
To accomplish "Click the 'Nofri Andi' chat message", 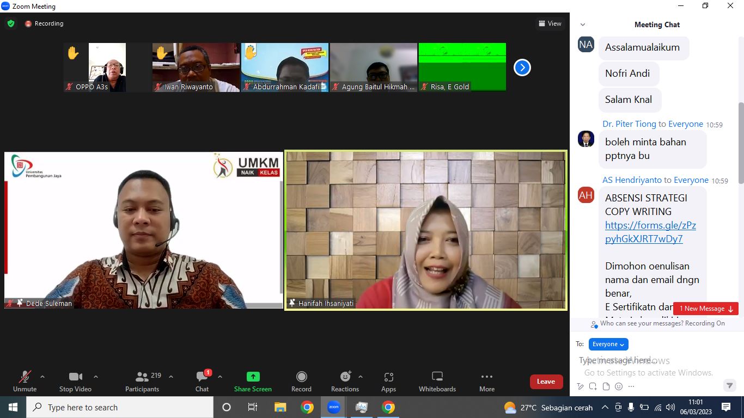I will [629, 73].
